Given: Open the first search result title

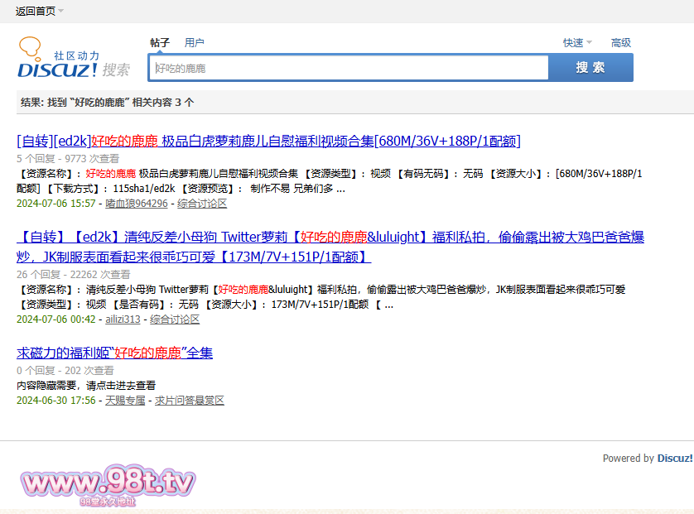Looking at the screenshot, I should click(x=268, y=141).
